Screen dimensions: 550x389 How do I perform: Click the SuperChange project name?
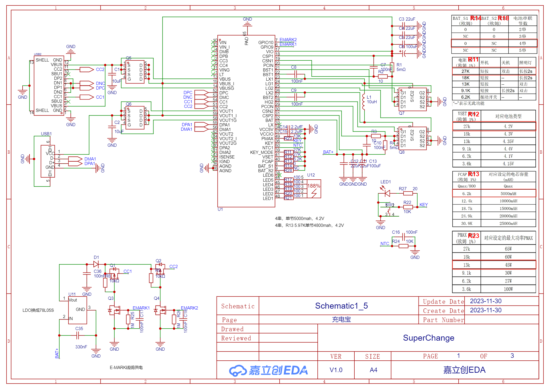coord(429,338)
